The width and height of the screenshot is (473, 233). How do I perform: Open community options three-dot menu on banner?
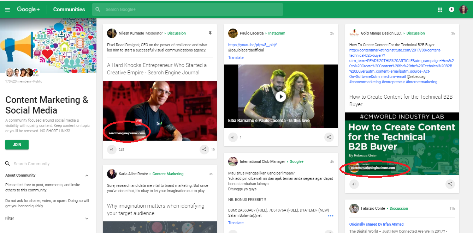click(90, 24)
